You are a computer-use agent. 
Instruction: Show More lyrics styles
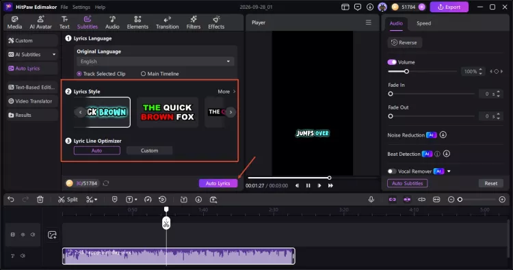point(226,92)
